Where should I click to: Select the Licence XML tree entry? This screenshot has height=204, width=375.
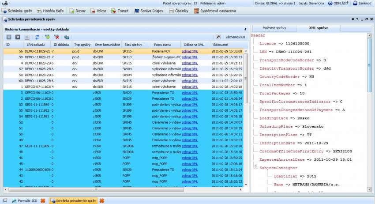(284, 44)
